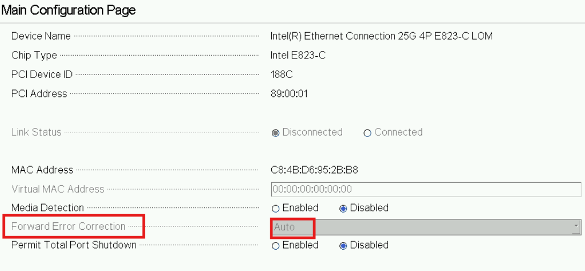Click the Virtual MAC Address input field
The height and width of the screenshot is (271, 585).
426,189
